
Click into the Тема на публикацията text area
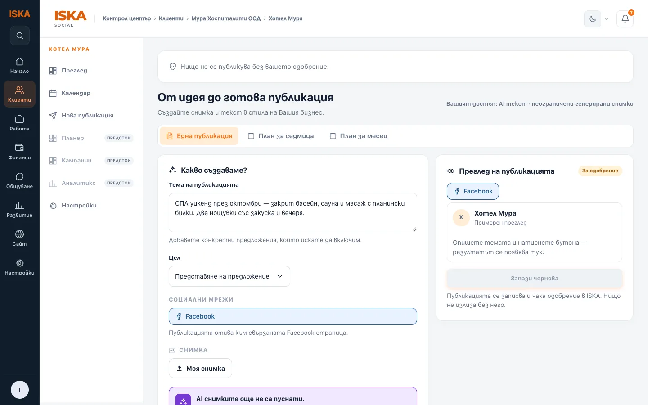[293, 213]
